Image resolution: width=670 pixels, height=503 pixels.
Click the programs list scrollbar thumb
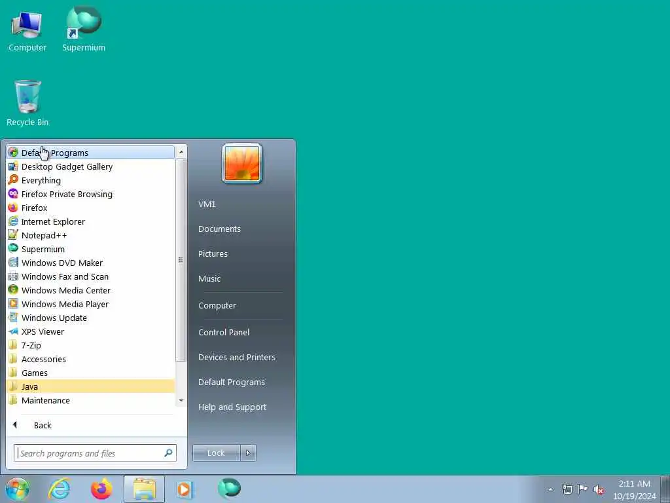tap(181, 259)
